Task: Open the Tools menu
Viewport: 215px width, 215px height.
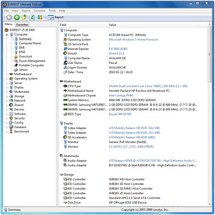Action: pyautogui.click(x=52, y=11)
